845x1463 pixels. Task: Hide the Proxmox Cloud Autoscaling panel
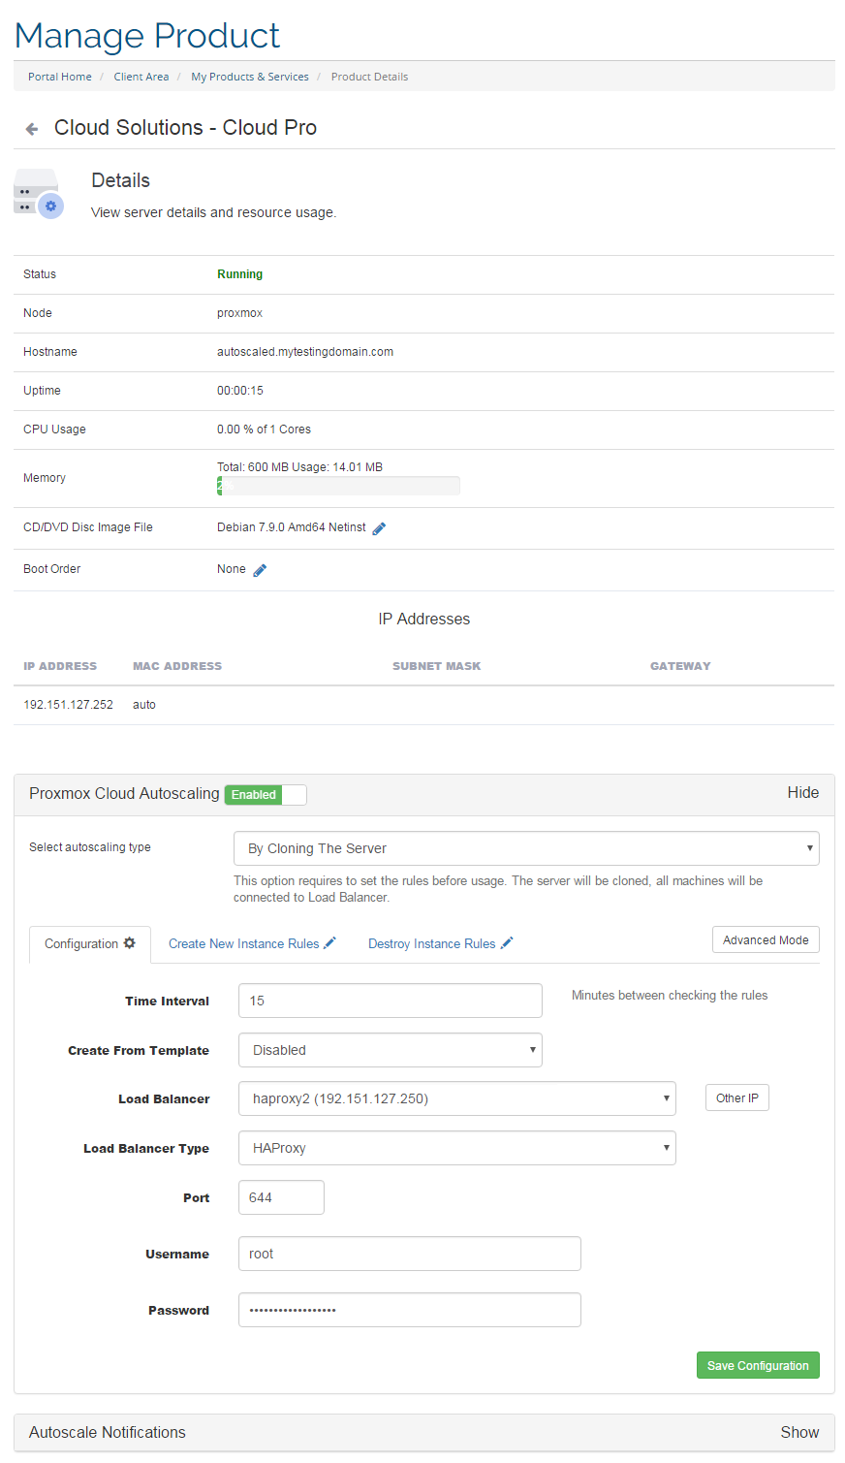click(803, 793)
